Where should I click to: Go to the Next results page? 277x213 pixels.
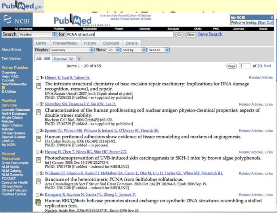click(x=267, y=66)
